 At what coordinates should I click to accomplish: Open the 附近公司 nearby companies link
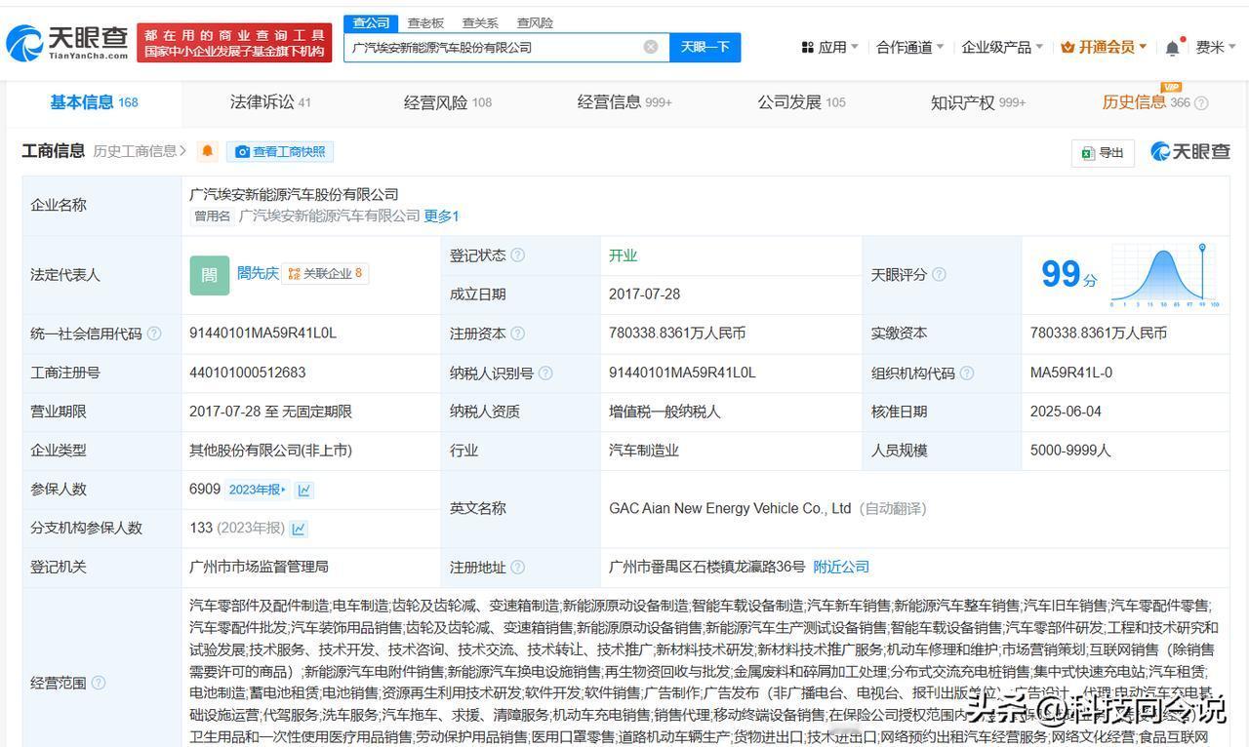(841, 567)
